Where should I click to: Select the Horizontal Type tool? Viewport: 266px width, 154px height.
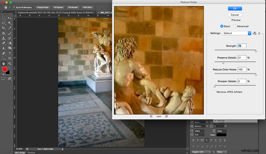coord(10,54)
